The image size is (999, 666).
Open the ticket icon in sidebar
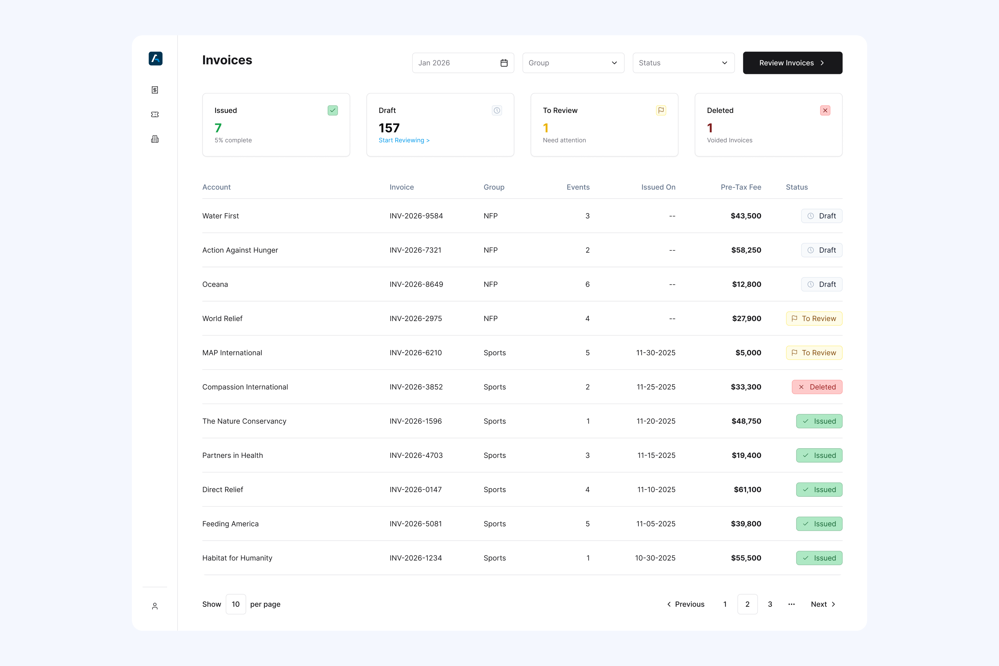[x=155, y=114]
